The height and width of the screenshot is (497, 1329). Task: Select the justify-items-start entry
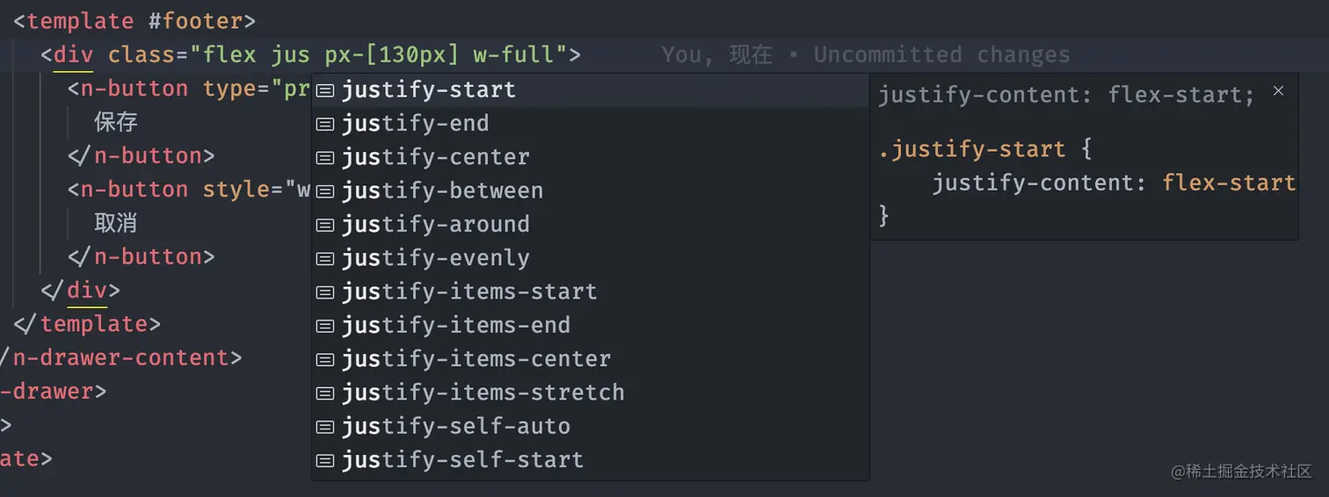coord(590,292)
